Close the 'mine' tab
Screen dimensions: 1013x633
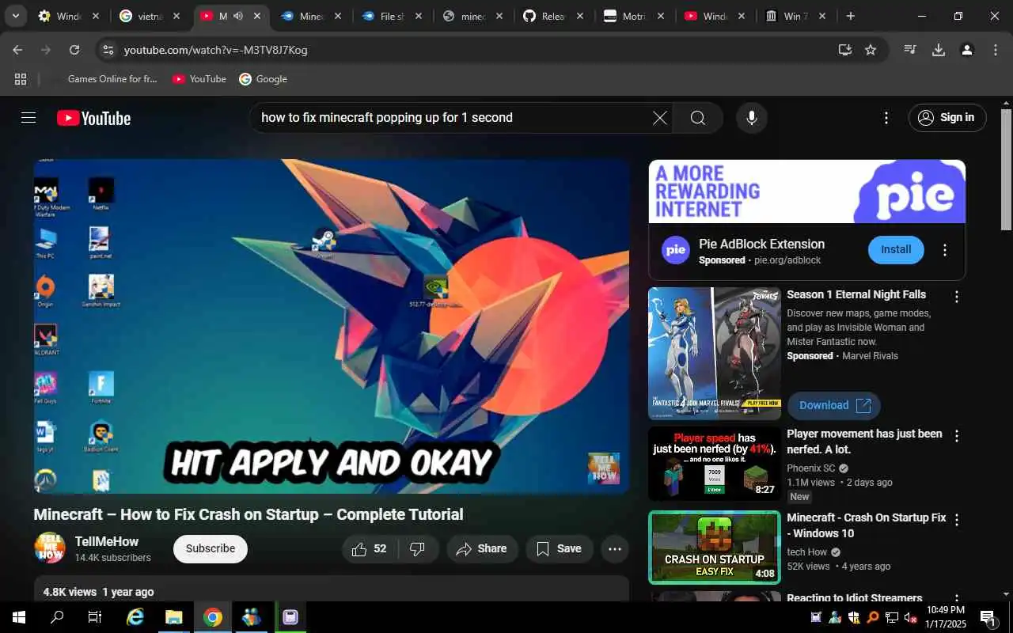[x=499, y=16]
